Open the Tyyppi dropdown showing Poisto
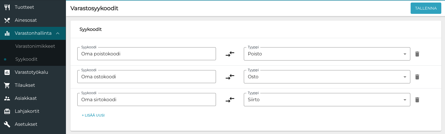 pyautogui.click(x=327, y=54)
